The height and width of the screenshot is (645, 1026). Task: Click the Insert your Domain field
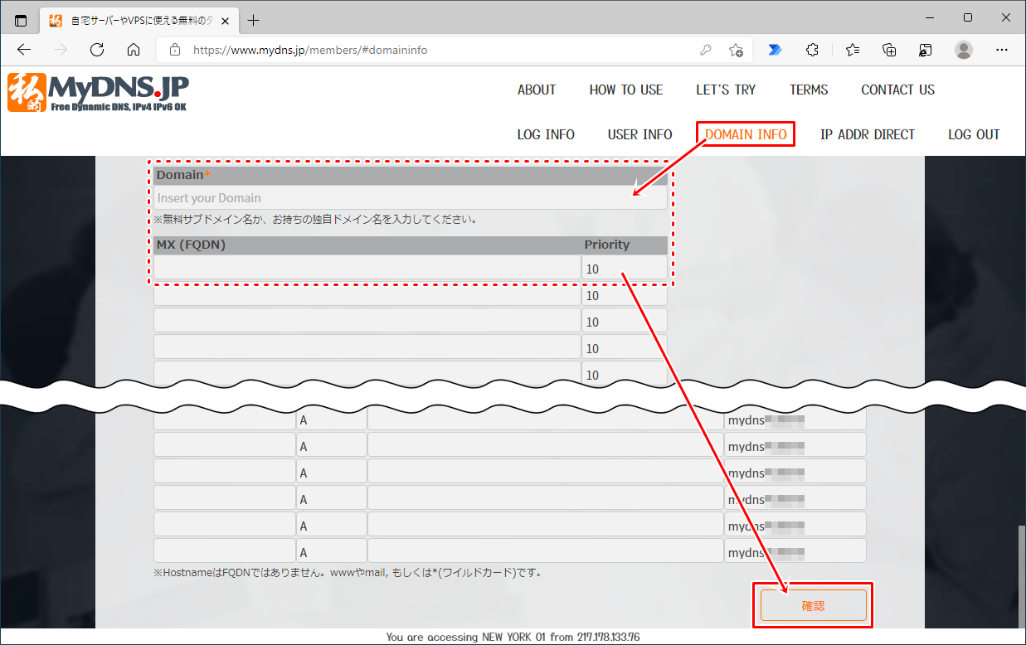410,198
